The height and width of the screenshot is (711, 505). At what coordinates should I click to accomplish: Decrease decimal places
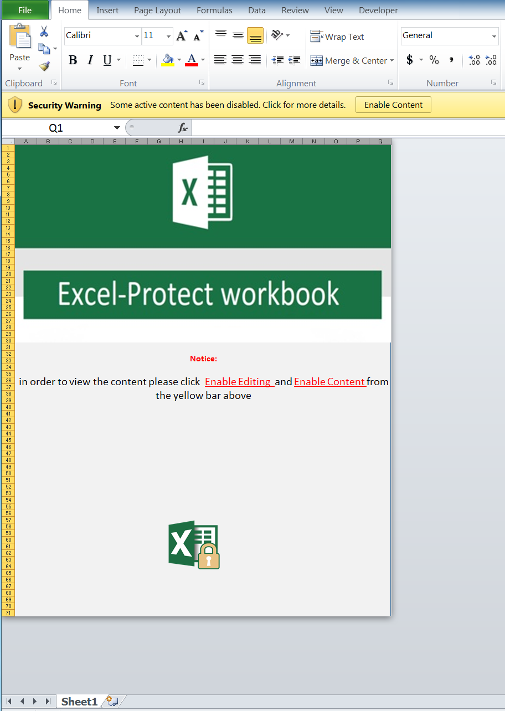491,60
